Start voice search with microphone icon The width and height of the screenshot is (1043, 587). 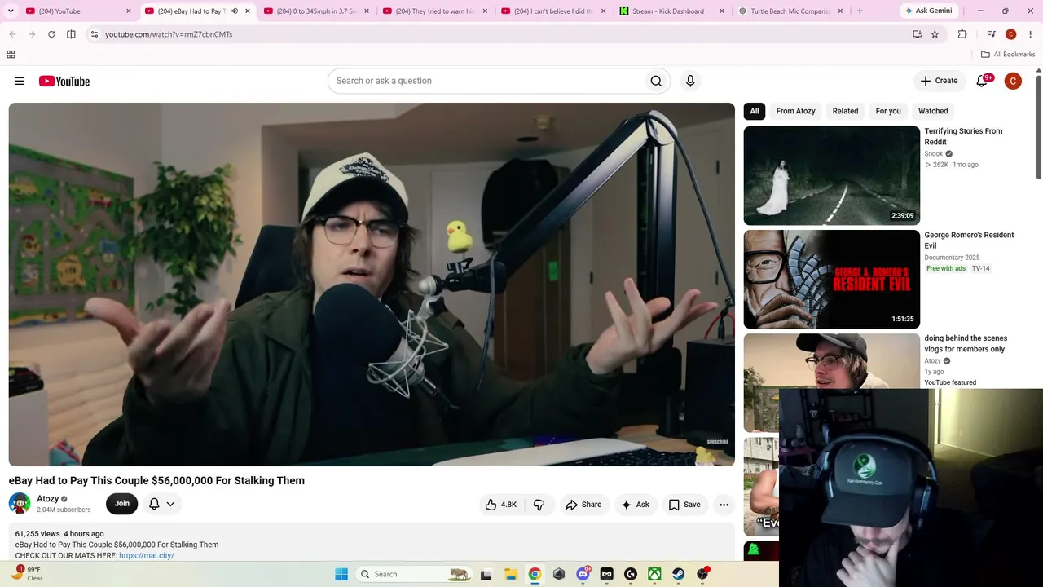690,81
